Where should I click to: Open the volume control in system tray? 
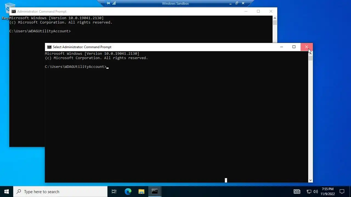click(x=316, y=192)
